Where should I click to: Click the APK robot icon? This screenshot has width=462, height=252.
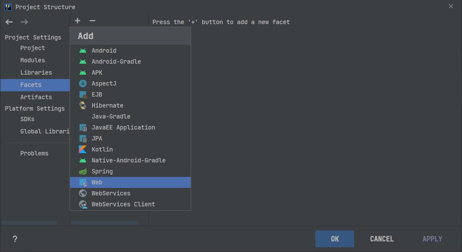coord(83,72)
